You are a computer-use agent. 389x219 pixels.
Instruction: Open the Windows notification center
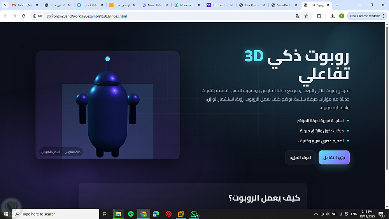click(x=381, y=214)
